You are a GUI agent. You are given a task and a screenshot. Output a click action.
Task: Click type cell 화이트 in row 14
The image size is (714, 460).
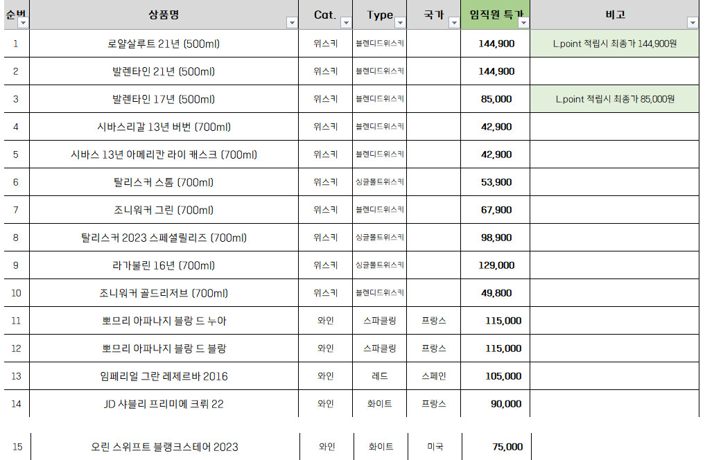click(x=380, y=404)
